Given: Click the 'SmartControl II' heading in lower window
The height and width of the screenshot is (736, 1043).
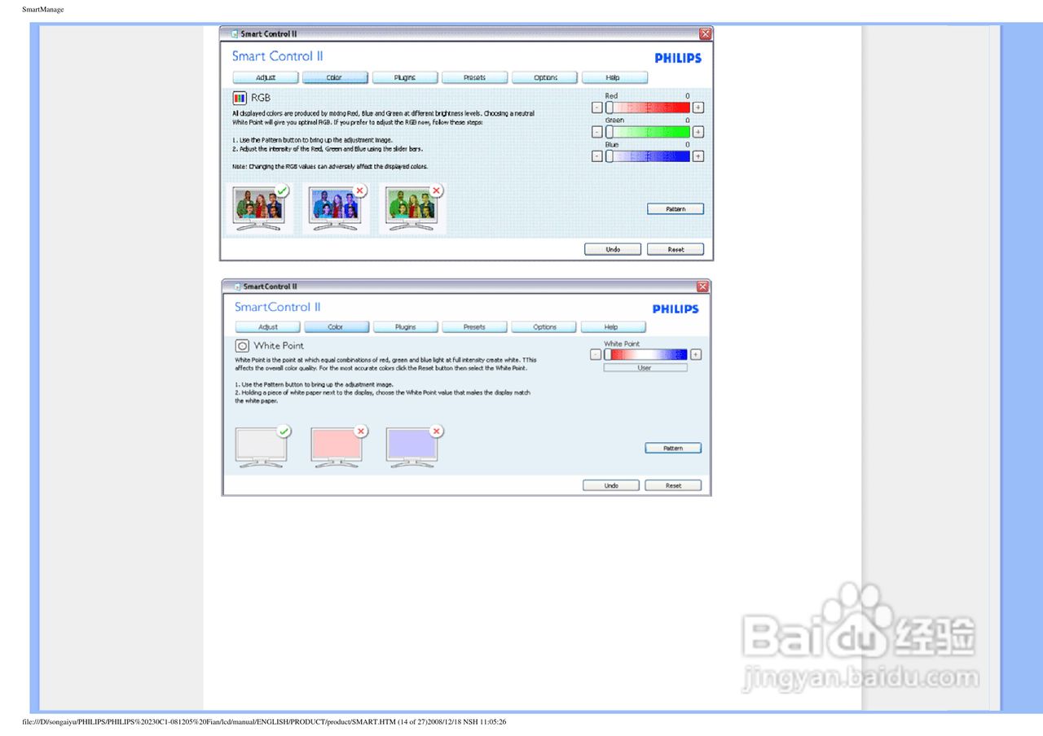Looking at the screenshot, I should [x=277, y=307].
